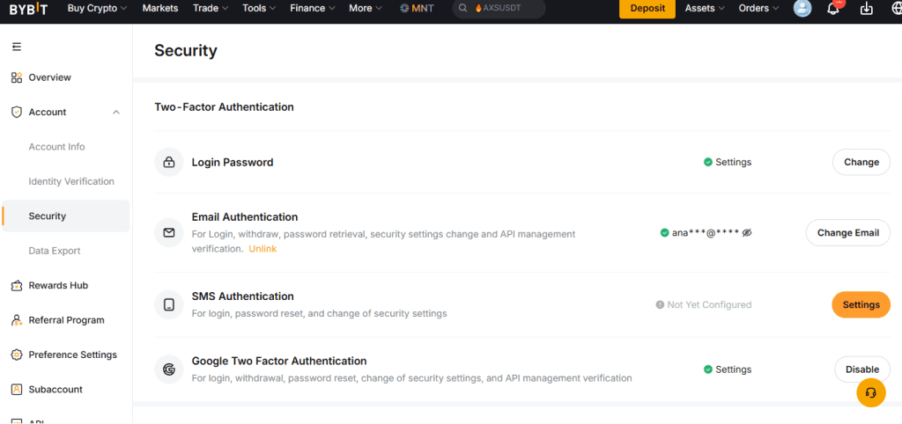
Task: Expand the Trade dropdown menu
Action: [x=211, y=9]
